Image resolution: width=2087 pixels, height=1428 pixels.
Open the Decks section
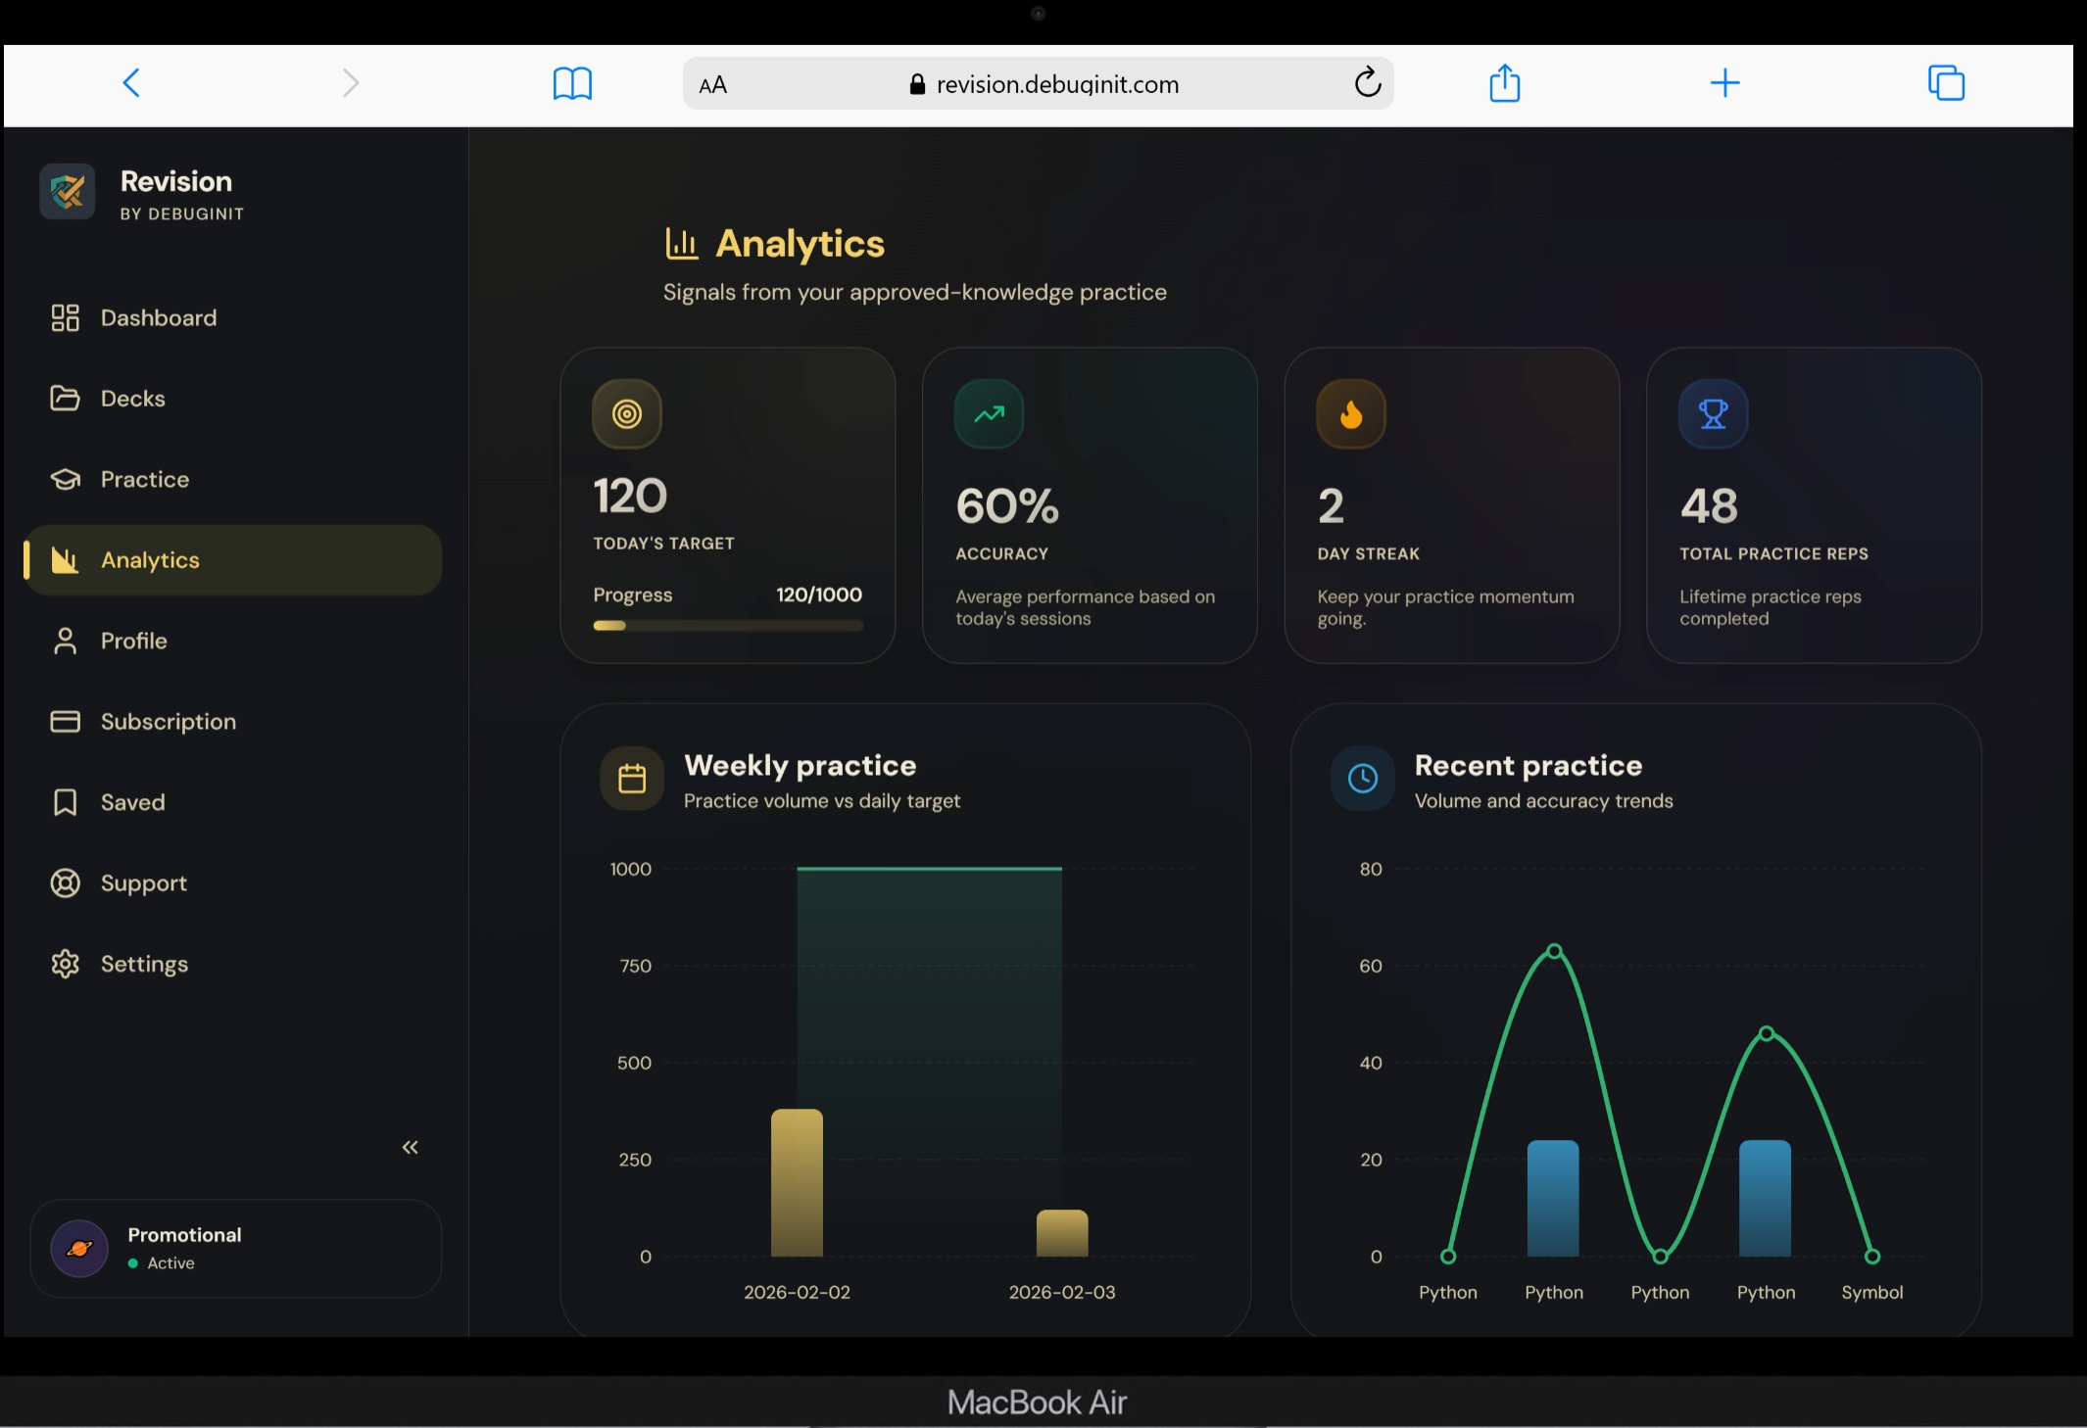click(132, 399)
